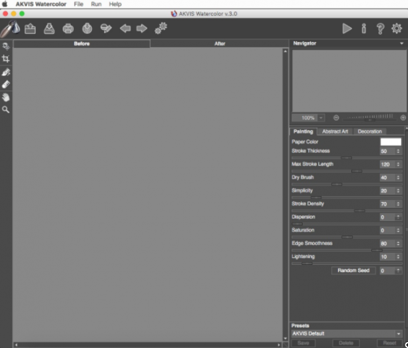This screenshot has width=408, height=348.
Task: Show program info with the i icon
Action: point(364,29)
